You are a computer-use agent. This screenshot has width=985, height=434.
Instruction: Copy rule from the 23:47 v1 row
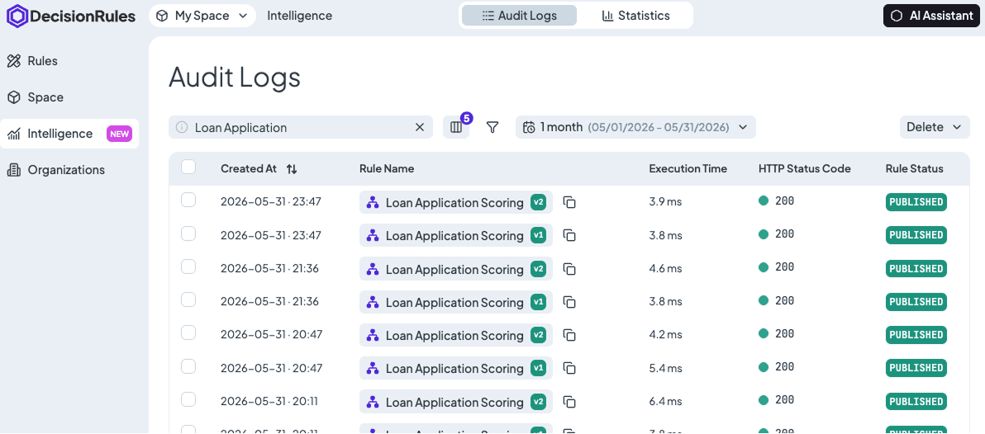(x=570, y=235)
